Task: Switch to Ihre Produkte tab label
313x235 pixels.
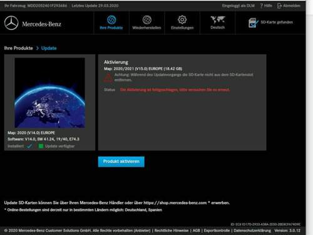Action: coord(111,28)
